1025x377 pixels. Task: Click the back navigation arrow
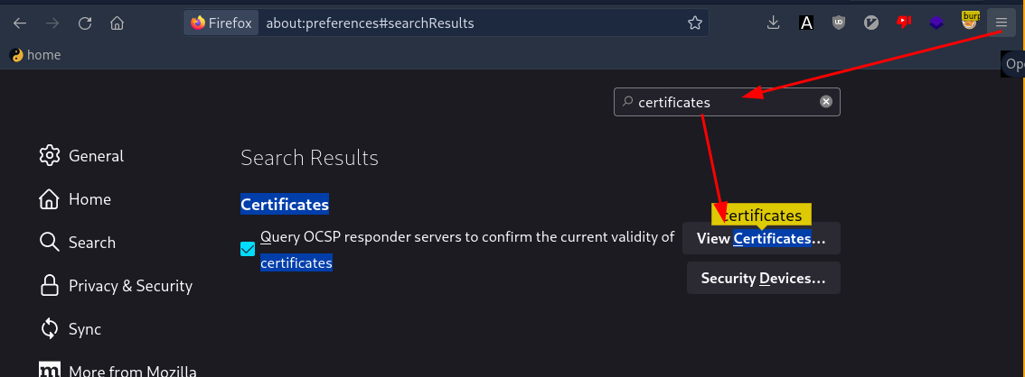coord(20,23)
